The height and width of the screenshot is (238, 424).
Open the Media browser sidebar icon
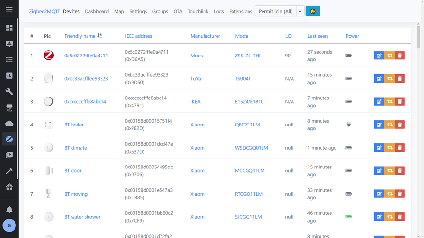(x=9, y=155)
